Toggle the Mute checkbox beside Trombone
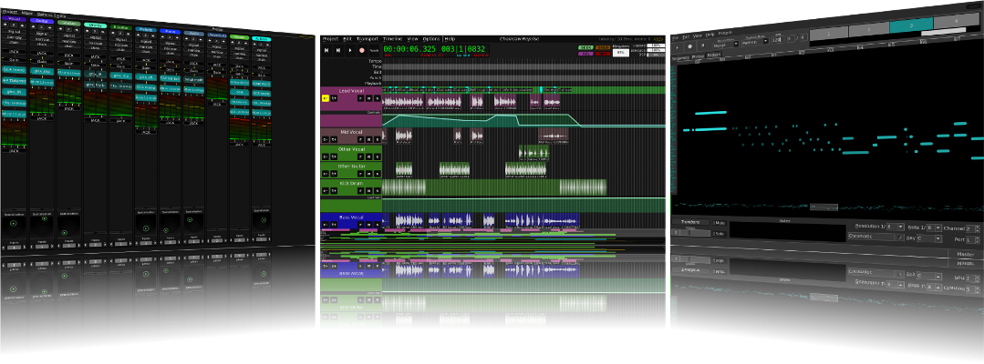The height and width of the screenshot is (364, 984). [x=720, y=223]
